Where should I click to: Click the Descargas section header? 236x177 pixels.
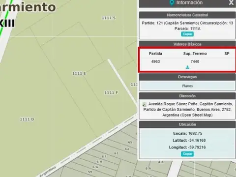click(x=187, y=77)
